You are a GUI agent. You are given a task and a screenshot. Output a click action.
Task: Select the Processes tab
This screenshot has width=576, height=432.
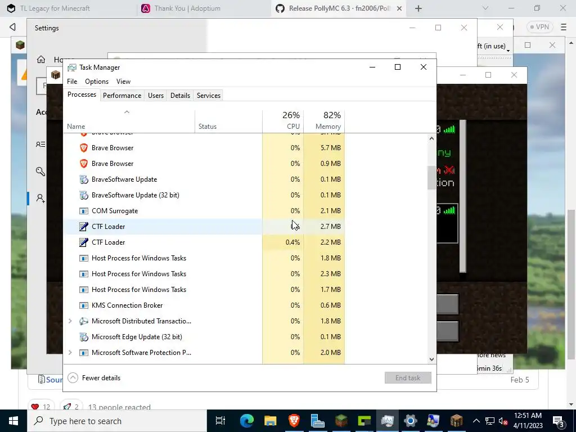(x=82, y=94)
